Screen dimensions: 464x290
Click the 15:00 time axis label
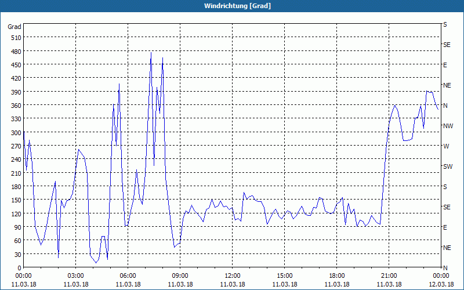click(285, 276)
